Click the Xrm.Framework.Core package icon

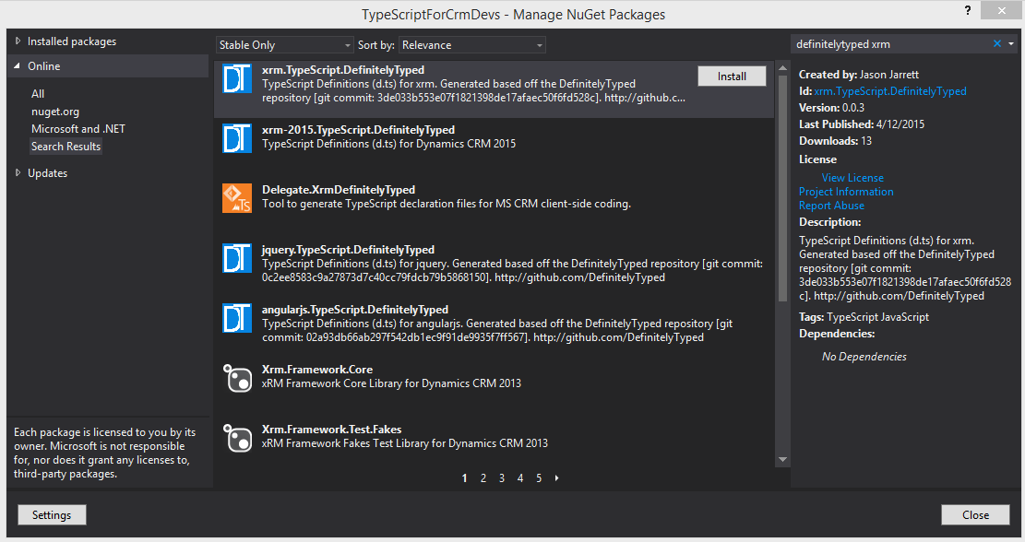pos(236,378)
